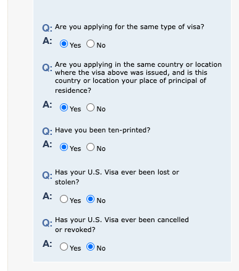Select Yes for applying for same visa type
The image size is (239, 271).
pos(64,44)
